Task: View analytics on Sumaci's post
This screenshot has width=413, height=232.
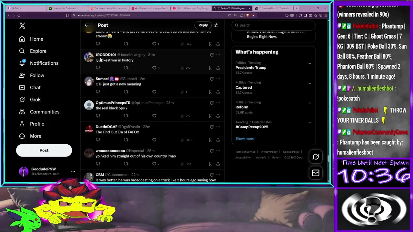Action: coord(184,92)
